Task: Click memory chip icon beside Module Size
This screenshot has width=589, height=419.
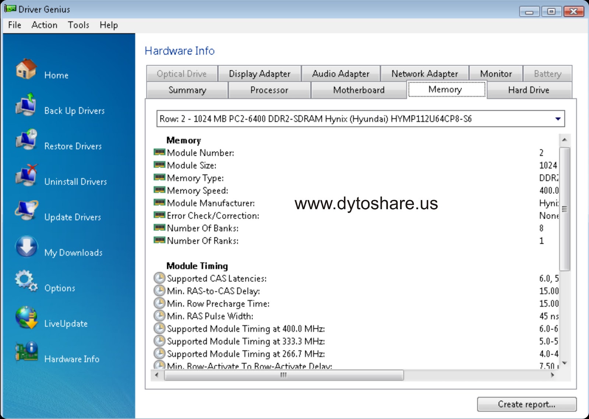Action: click(159, 164)
